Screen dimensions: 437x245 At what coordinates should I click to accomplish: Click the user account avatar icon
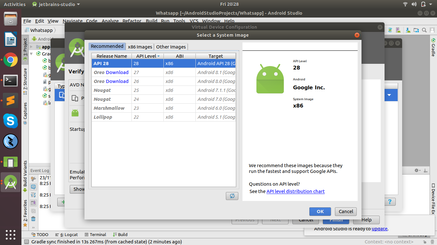click(x=433, y=30)
